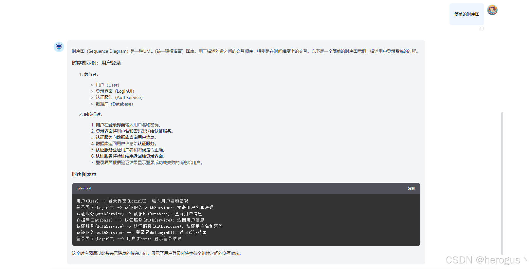Click step 数据库返回用户信息给认证服务

click(x=126, y=144)
